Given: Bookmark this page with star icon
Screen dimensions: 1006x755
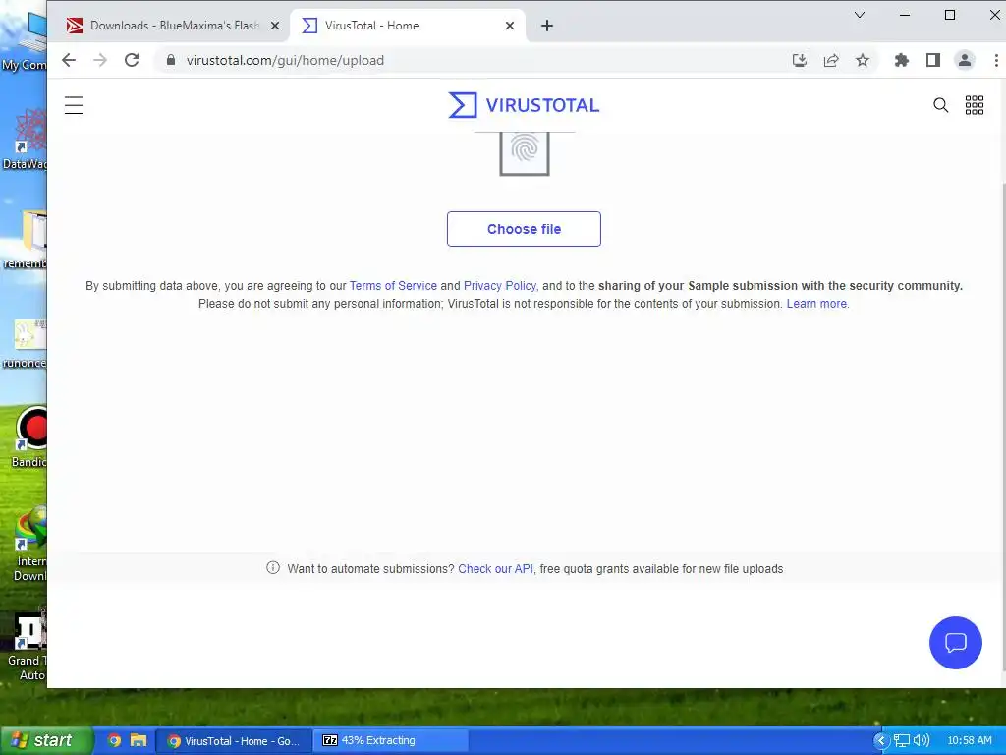Looking at the screenshot, I should [863, 60].
